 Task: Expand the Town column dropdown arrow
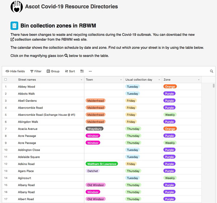pos(121,80)
